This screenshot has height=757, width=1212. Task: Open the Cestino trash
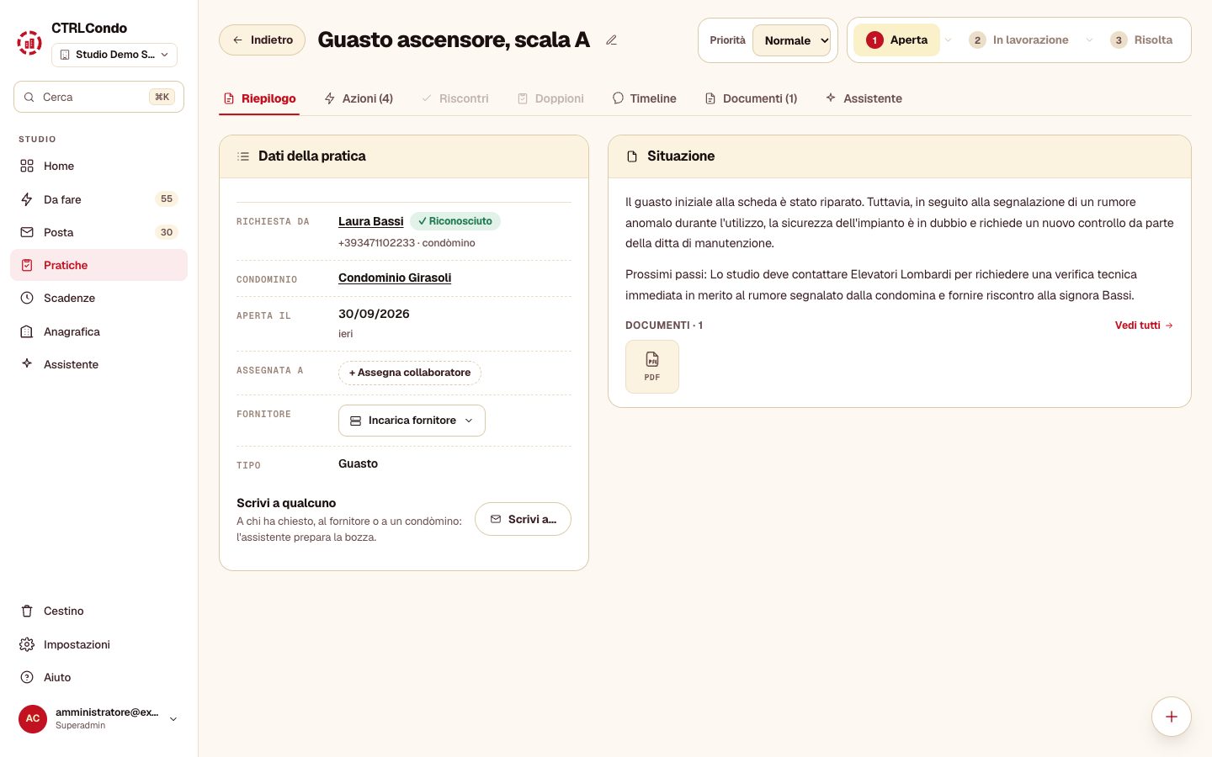click(98, 611)
